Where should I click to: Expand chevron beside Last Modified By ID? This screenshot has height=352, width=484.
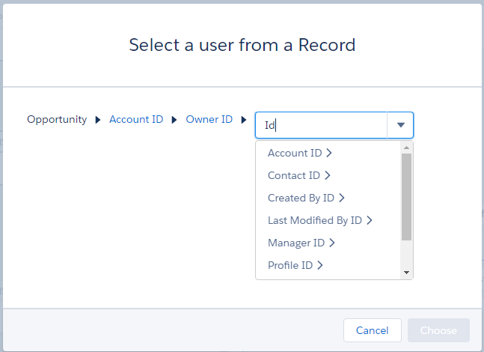click(x=370, y=220)
